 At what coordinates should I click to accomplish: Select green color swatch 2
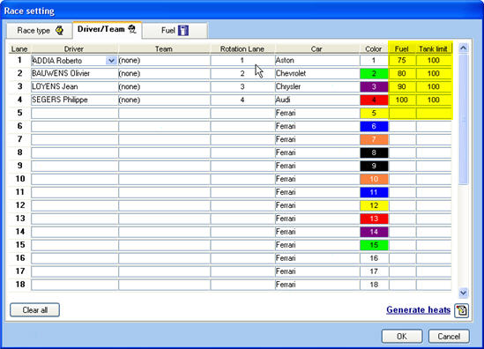(x=374, y=73)
